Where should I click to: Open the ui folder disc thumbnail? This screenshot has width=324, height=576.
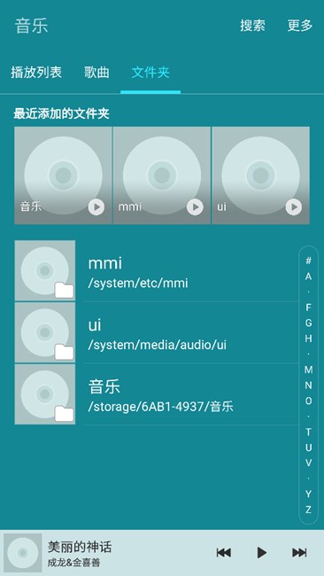point(45,332)
